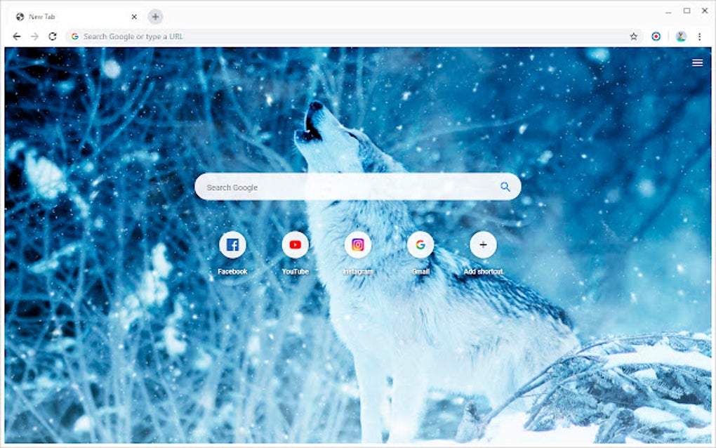Close the New Tab tab
The width and height of the screenshot is (716, 448).
(133, 16)
